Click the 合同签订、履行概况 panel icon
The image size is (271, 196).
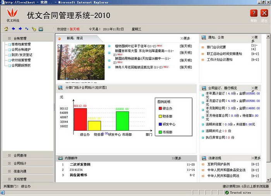tap(204, 88)
